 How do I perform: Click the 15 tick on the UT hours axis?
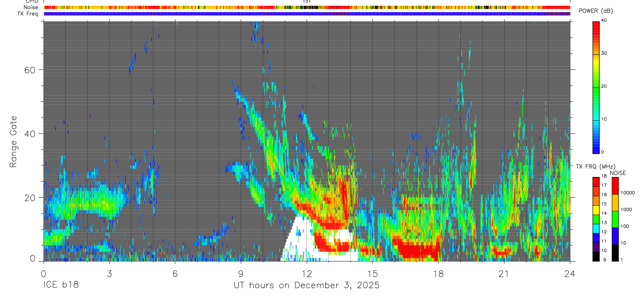coord(373,274)
